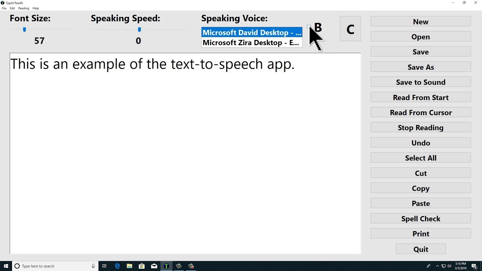
Task: Click the TypeIt ReadIt title bar icon
Action: click(3, 3)
